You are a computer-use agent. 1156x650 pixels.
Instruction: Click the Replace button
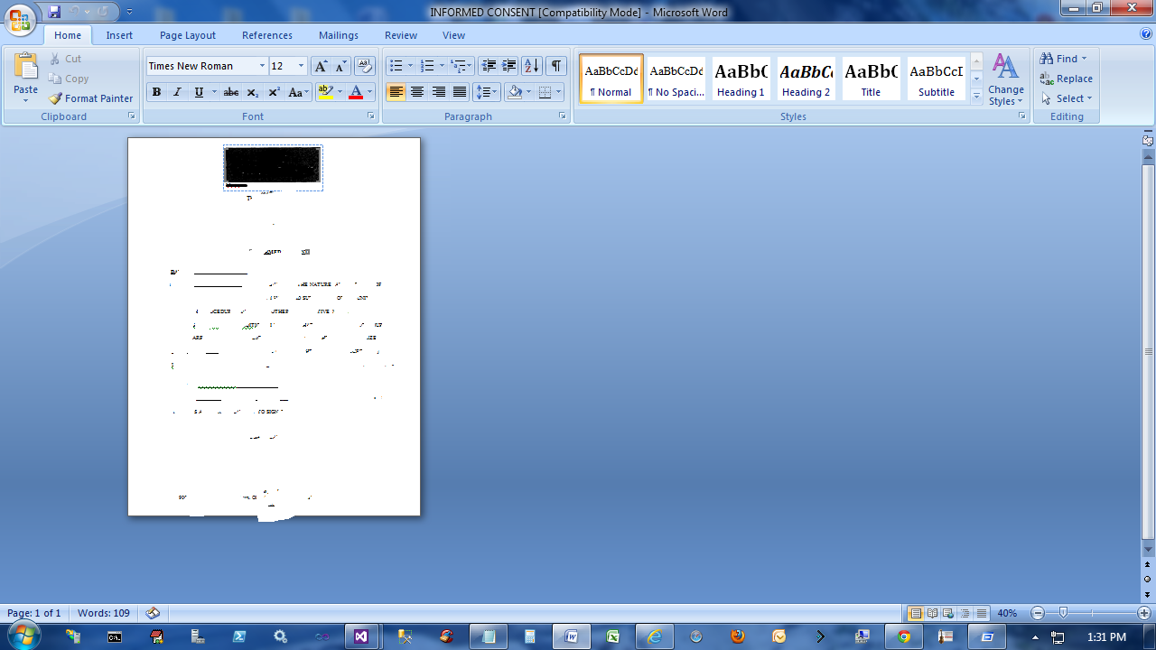tap(1067, 79)
